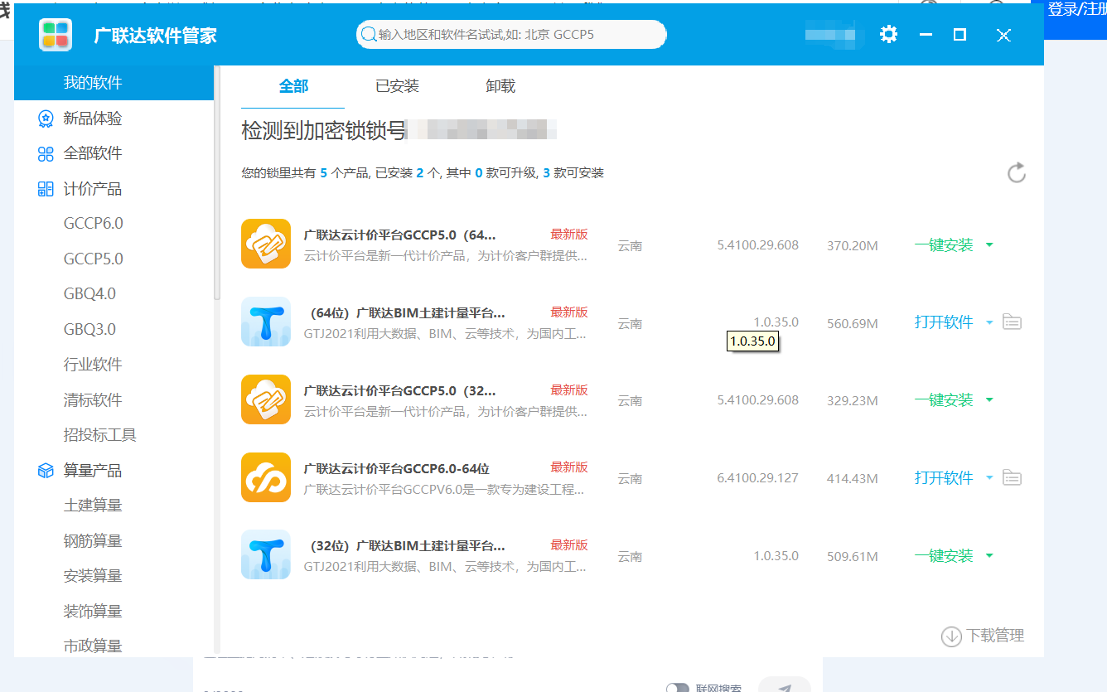
Task: Open (64位) BIM土建计量平台 via 打开软件
Action: 944,322
